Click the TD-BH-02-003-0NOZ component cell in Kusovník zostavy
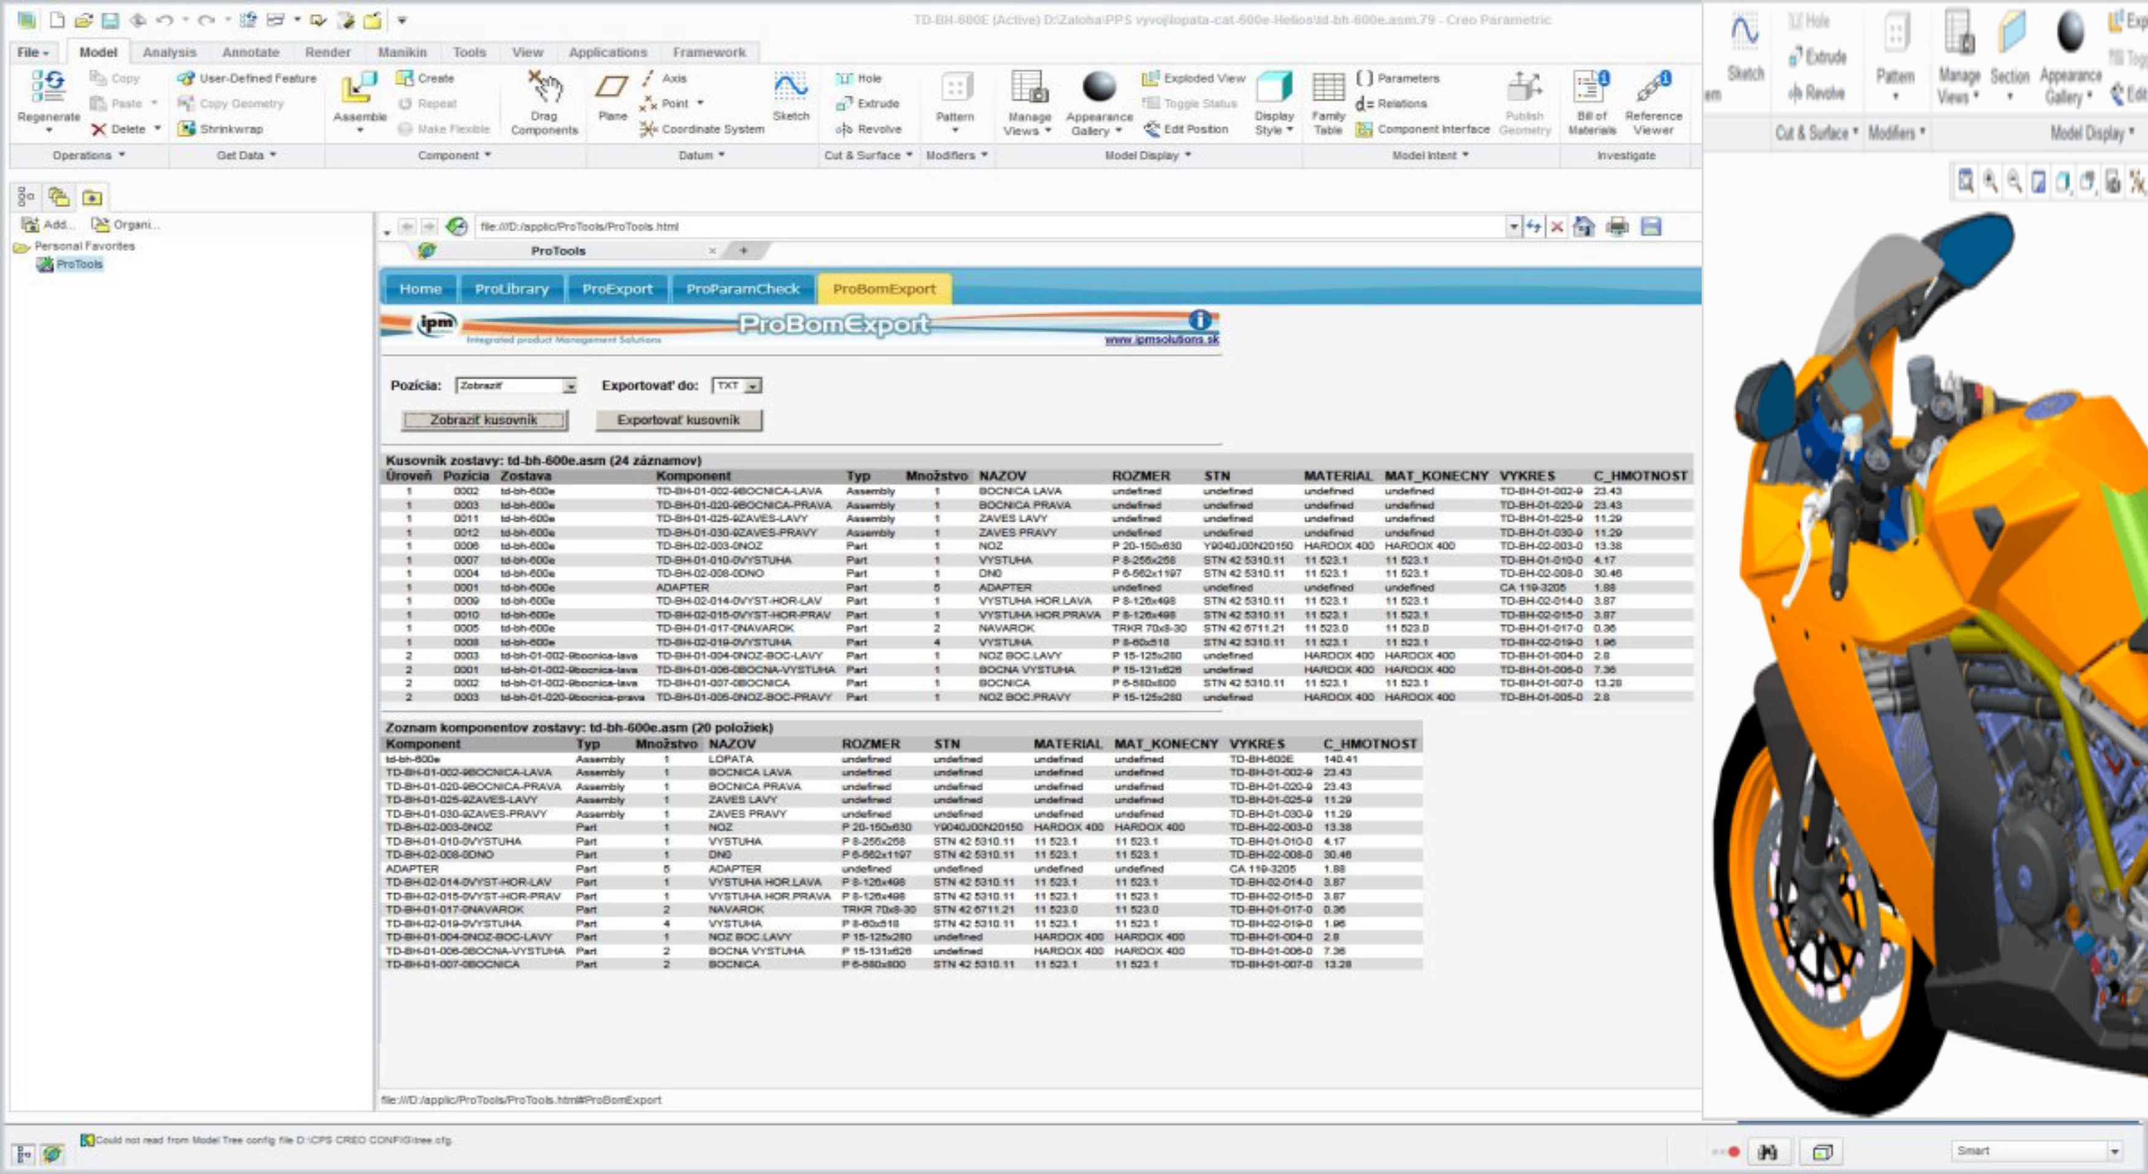The image size is (2148, 1174). pyautogui.click(x=709, y=546)
